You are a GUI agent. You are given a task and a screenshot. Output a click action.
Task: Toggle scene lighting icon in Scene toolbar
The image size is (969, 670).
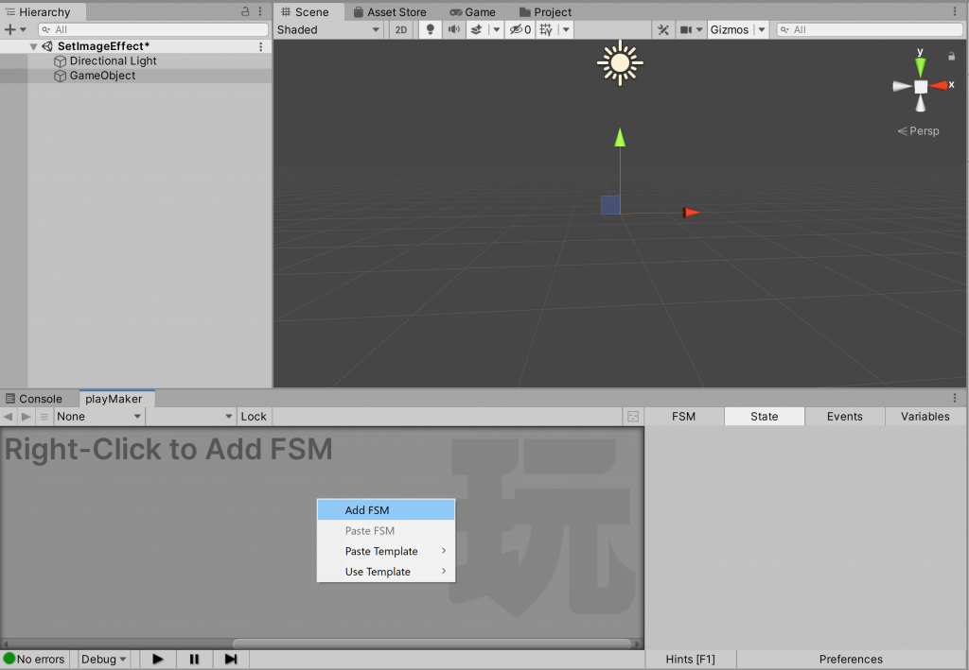431,29
